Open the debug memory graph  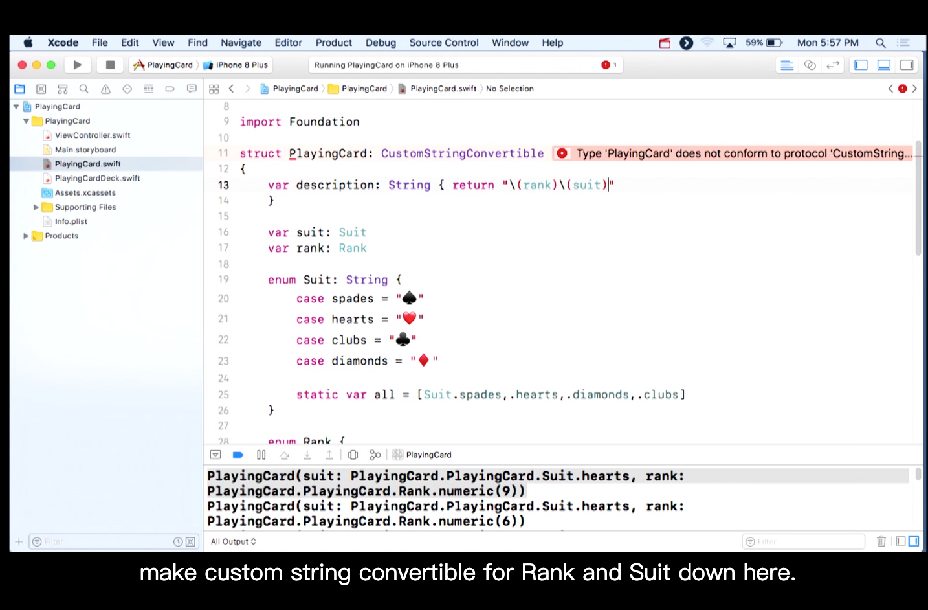(375, 455)
